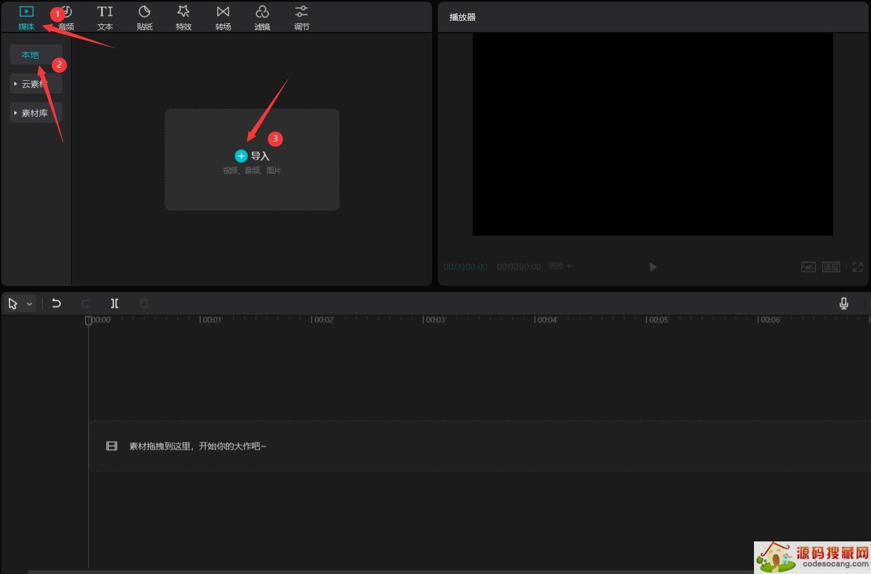Toggle the waveform scope icon in player
Viewport: 871px width, 574px height.
tap(808, 267)
